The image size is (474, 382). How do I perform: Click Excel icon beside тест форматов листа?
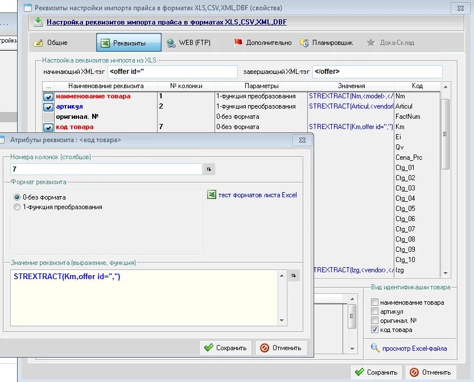[212, 195]
